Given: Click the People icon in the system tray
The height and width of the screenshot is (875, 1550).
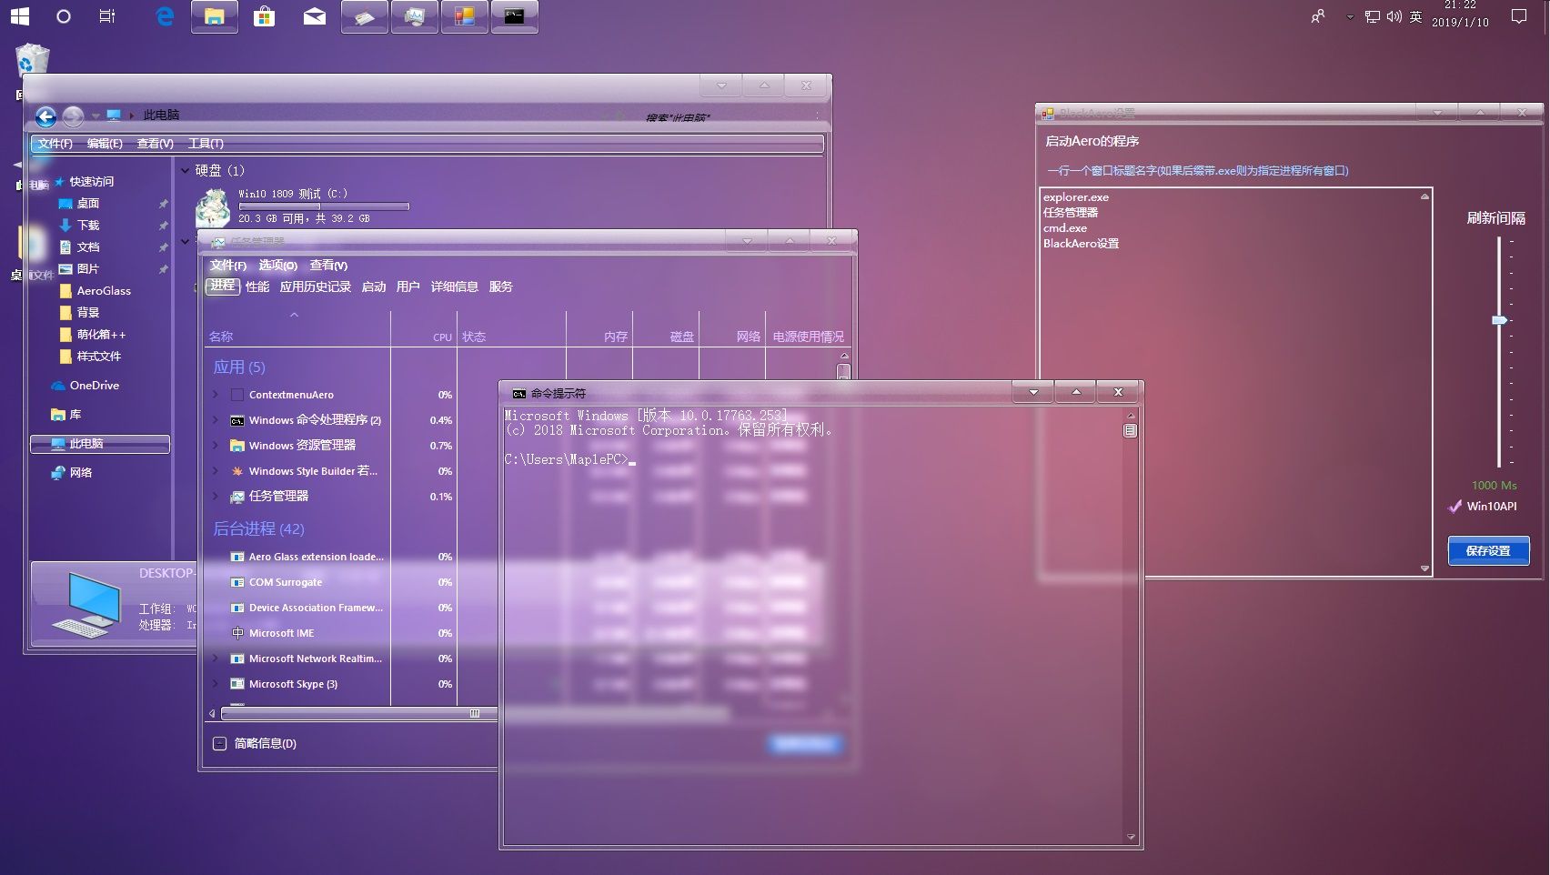Looking at the screenshot, I should (x=1317, y=16).
